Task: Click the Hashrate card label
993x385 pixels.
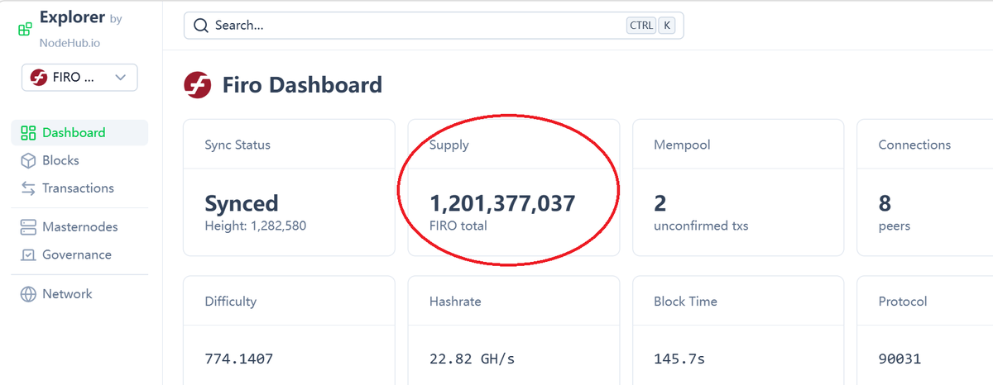Action: [x=455, y=302]
